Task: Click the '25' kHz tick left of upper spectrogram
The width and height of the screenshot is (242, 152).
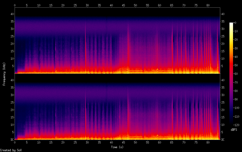Action: [12, 36]
